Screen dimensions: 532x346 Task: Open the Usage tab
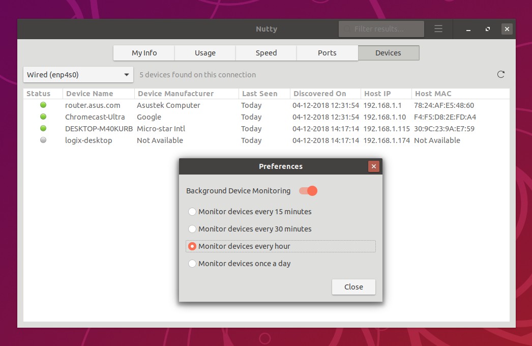point(205,53)
